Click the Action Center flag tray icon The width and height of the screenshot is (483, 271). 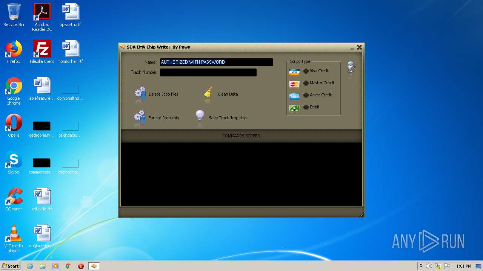click(447, 266)
